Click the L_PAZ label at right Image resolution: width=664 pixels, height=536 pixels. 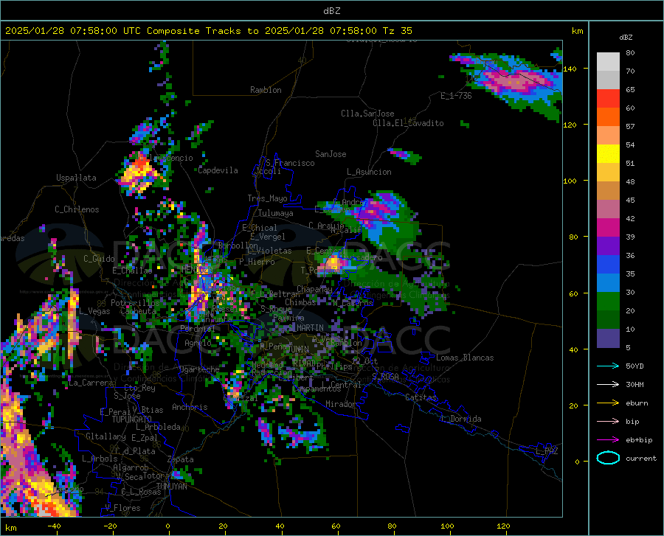[x=547, y=451]
